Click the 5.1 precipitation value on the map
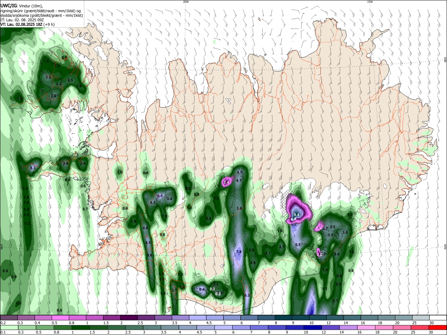 [298, 245]
